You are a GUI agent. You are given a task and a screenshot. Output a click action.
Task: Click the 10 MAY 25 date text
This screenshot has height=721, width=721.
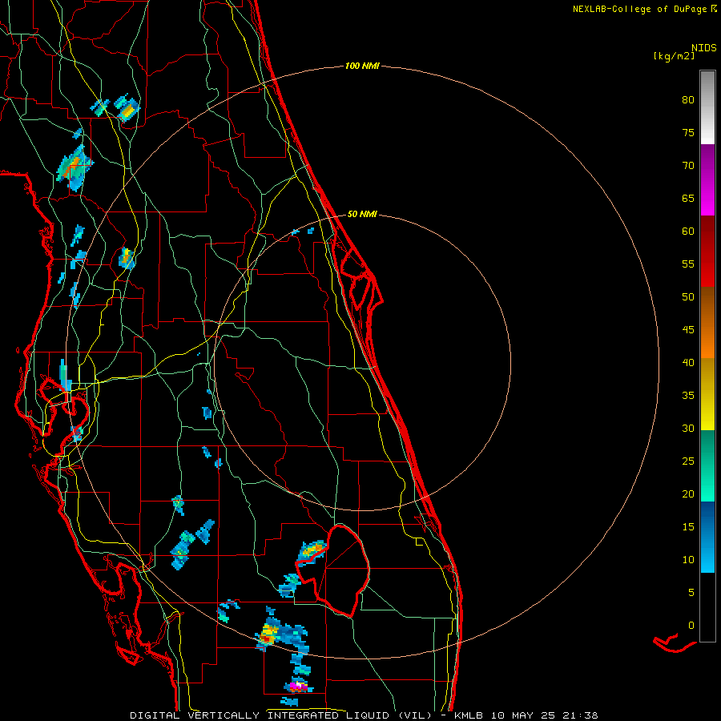525,715
